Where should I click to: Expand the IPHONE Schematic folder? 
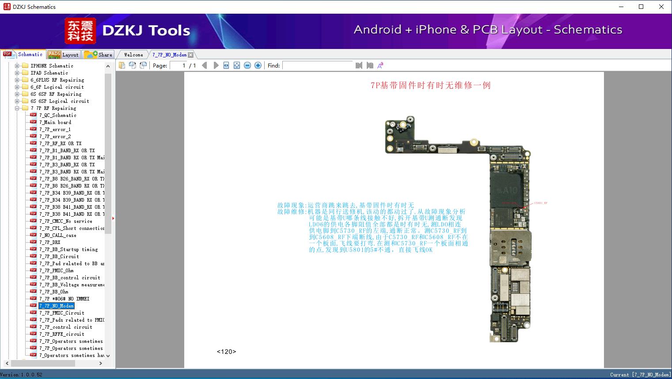(x=17, y=66)
